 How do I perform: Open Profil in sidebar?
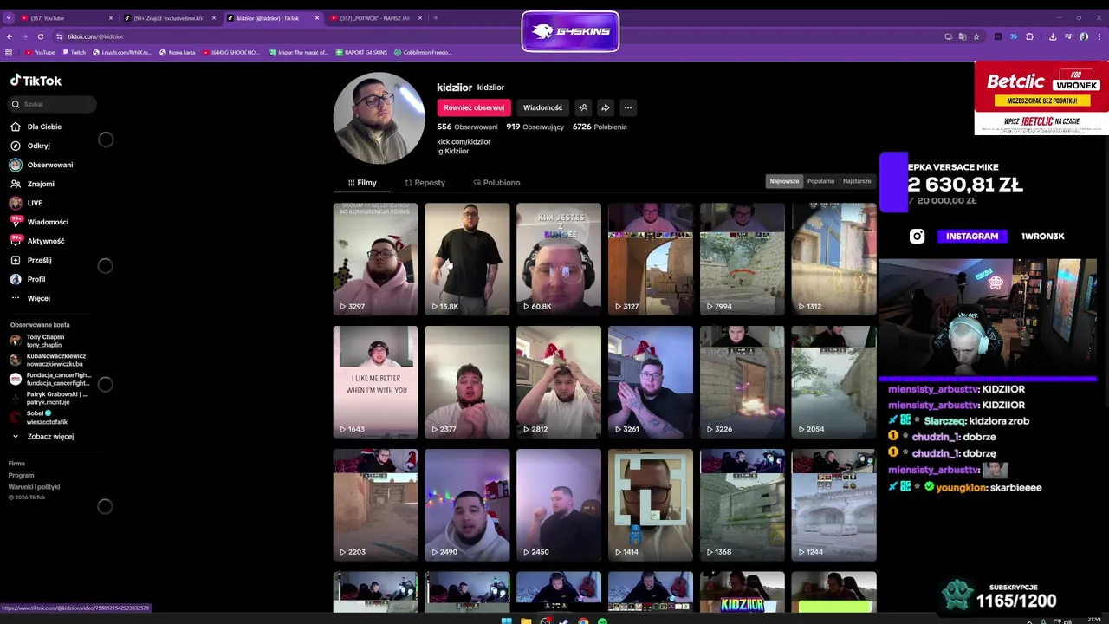click(36, 279)
